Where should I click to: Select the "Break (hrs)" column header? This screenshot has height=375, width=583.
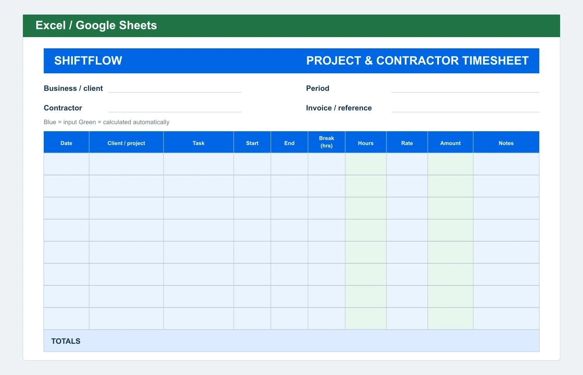(326, 142)
